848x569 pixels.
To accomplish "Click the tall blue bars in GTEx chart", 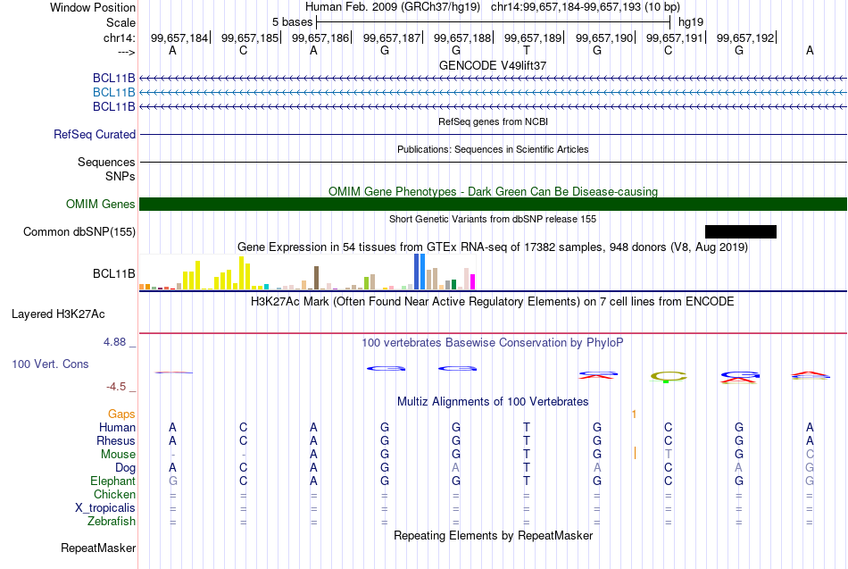I will coord(420,272).
